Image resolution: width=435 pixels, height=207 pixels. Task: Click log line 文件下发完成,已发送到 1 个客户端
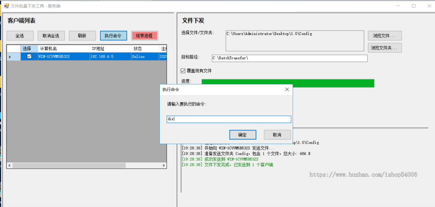coord(227,165)
